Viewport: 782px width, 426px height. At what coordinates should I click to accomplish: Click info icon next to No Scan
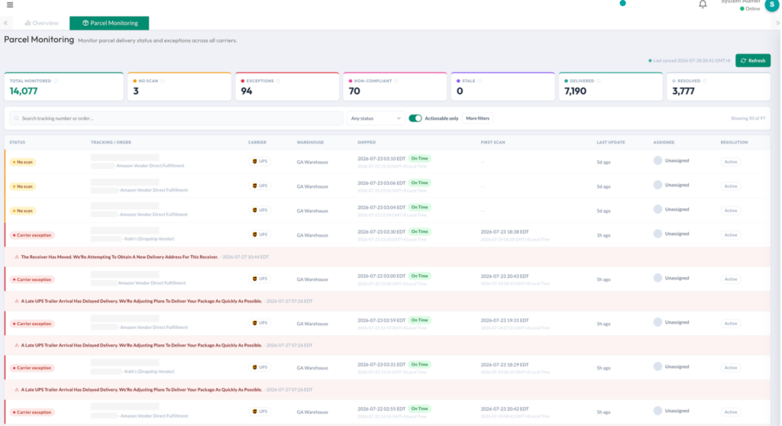[163, 81]
